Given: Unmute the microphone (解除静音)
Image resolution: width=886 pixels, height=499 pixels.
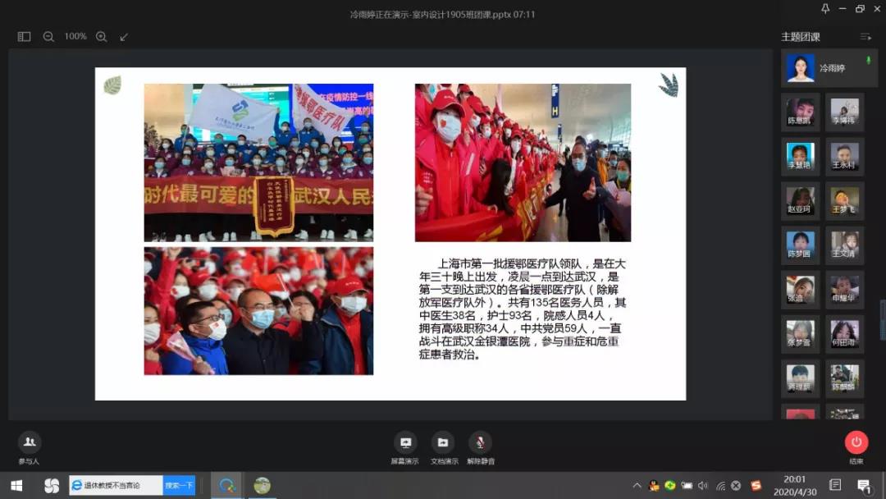Looking at the screenshot, I should [480, 443].
